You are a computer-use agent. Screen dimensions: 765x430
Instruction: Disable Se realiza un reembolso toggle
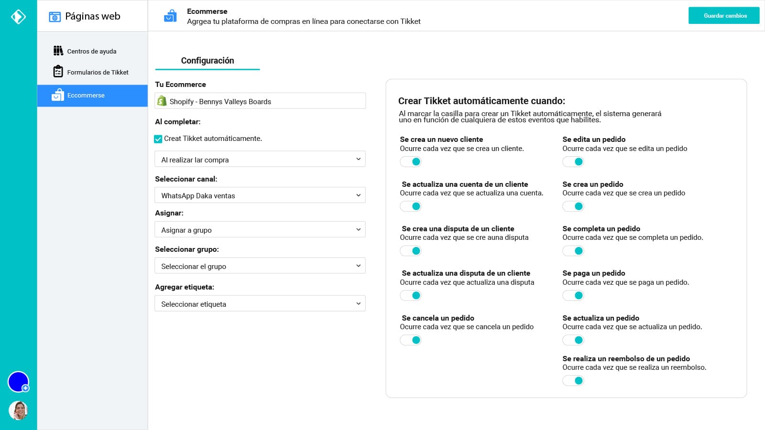pyautogui.click(x=573, y=381)
